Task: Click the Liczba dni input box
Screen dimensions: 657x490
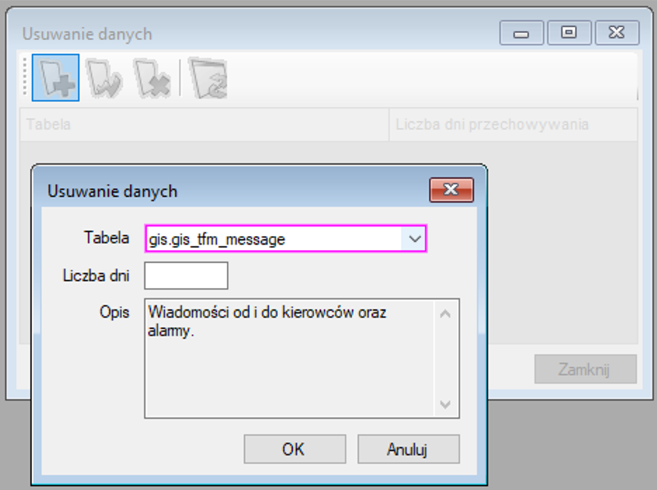Action: pos(186,275)
